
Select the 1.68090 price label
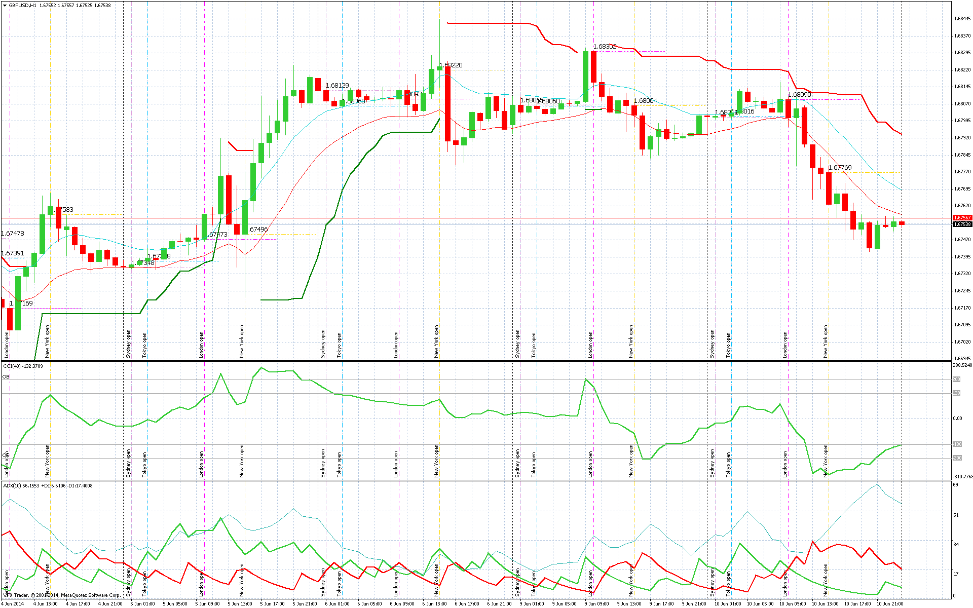799,95
